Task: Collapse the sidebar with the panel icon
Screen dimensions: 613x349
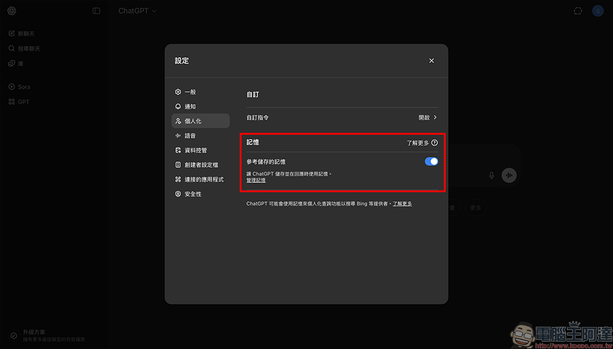Action: 96,11
